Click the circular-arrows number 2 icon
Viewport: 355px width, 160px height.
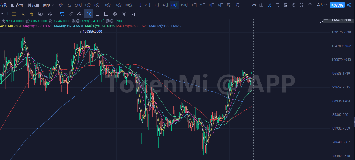click(41, 14)
